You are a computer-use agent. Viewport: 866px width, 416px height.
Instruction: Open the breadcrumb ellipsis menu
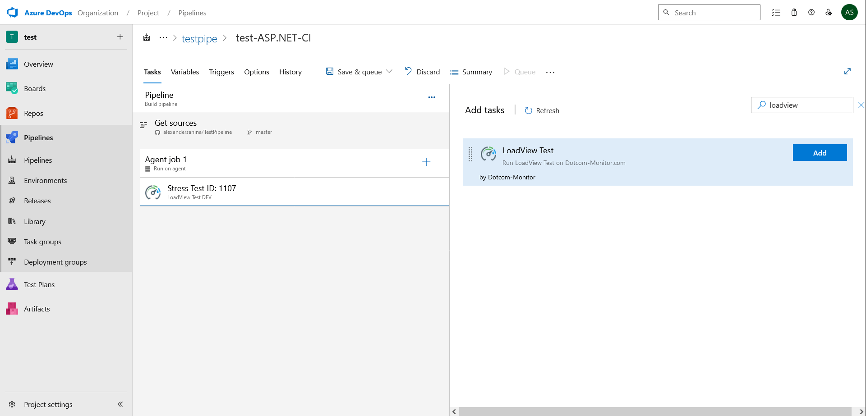(x=163, y=38)
